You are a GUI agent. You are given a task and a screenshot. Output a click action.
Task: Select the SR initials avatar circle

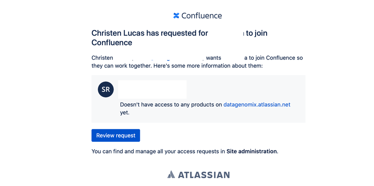106,90
